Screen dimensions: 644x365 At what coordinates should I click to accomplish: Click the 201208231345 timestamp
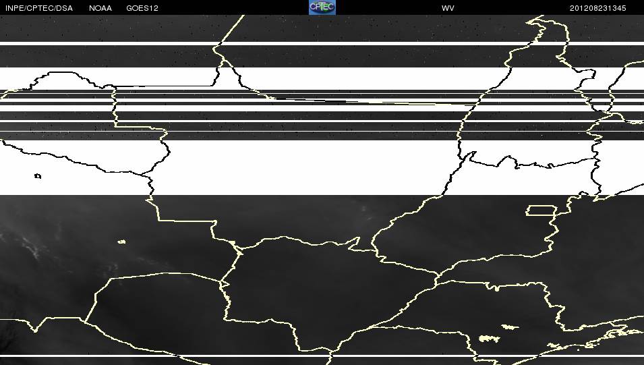[597, 8]
